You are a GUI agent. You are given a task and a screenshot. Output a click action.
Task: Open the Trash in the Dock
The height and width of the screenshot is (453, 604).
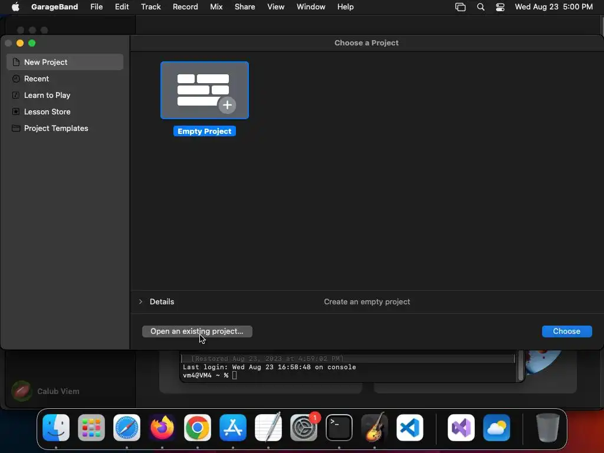(548, 428)
